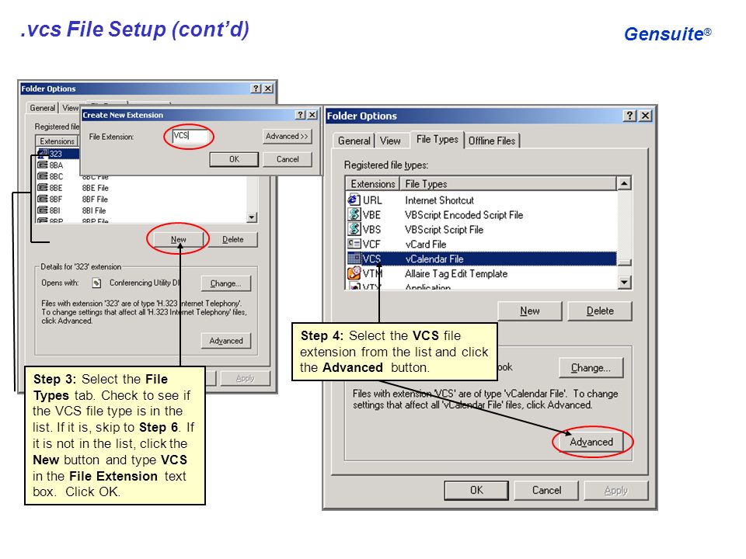Select 8BF File row in left window
This screenshot has width=746, height=559.
pos(141,200)
